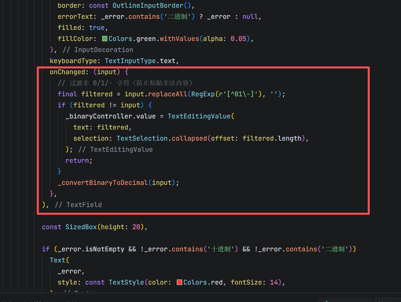The width and height of the screenshot is (401, 302).
Task: Click the fillColor property name
Action: click(x=75, y=39)
